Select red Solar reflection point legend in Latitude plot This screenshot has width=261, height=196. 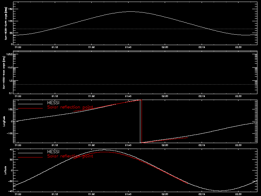[x=70, y=156]
